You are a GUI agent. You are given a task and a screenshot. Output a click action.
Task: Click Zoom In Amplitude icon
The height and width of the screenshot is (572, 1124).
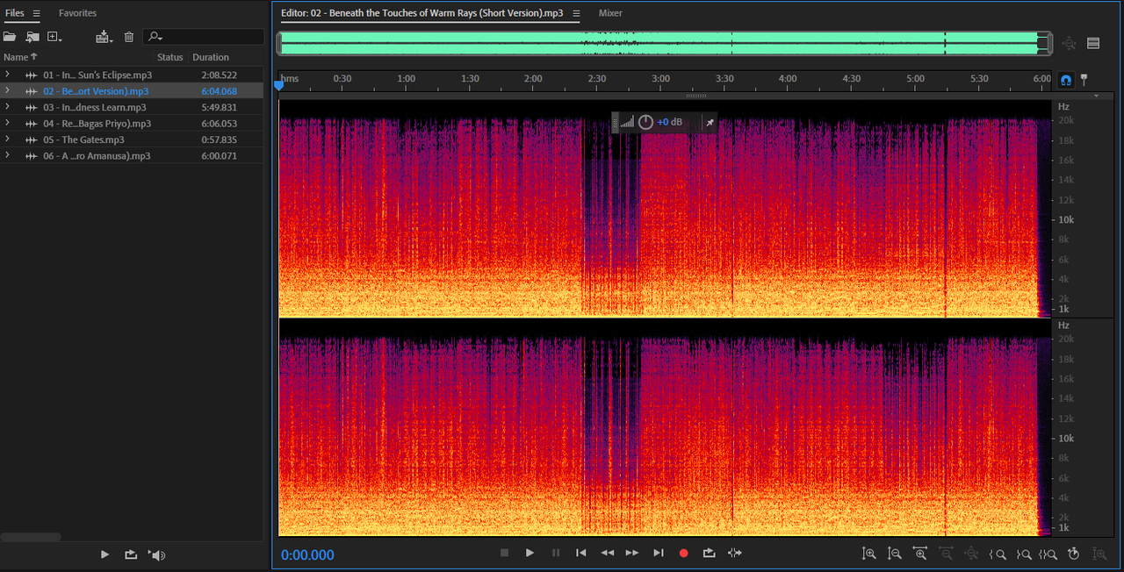pos(868,554)
